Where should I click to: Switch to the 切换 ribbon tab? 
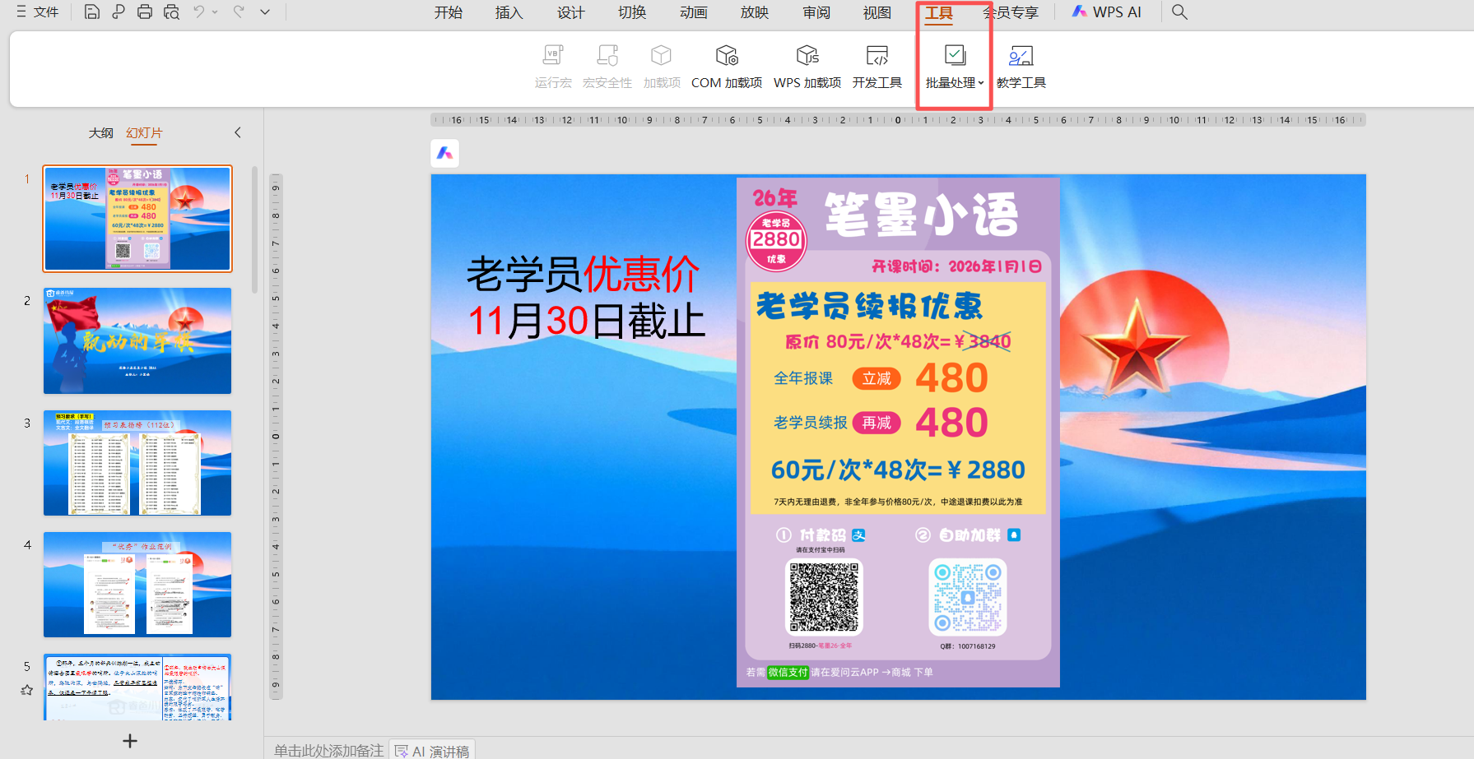click(x=632, y=12)
